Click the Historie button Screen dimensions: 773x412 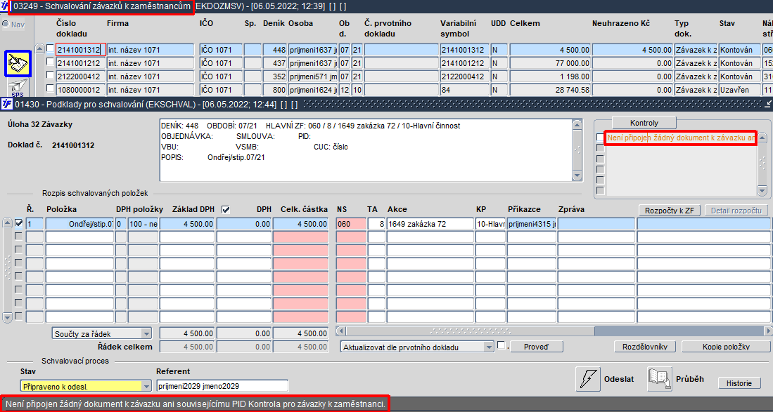click(739, 383)
